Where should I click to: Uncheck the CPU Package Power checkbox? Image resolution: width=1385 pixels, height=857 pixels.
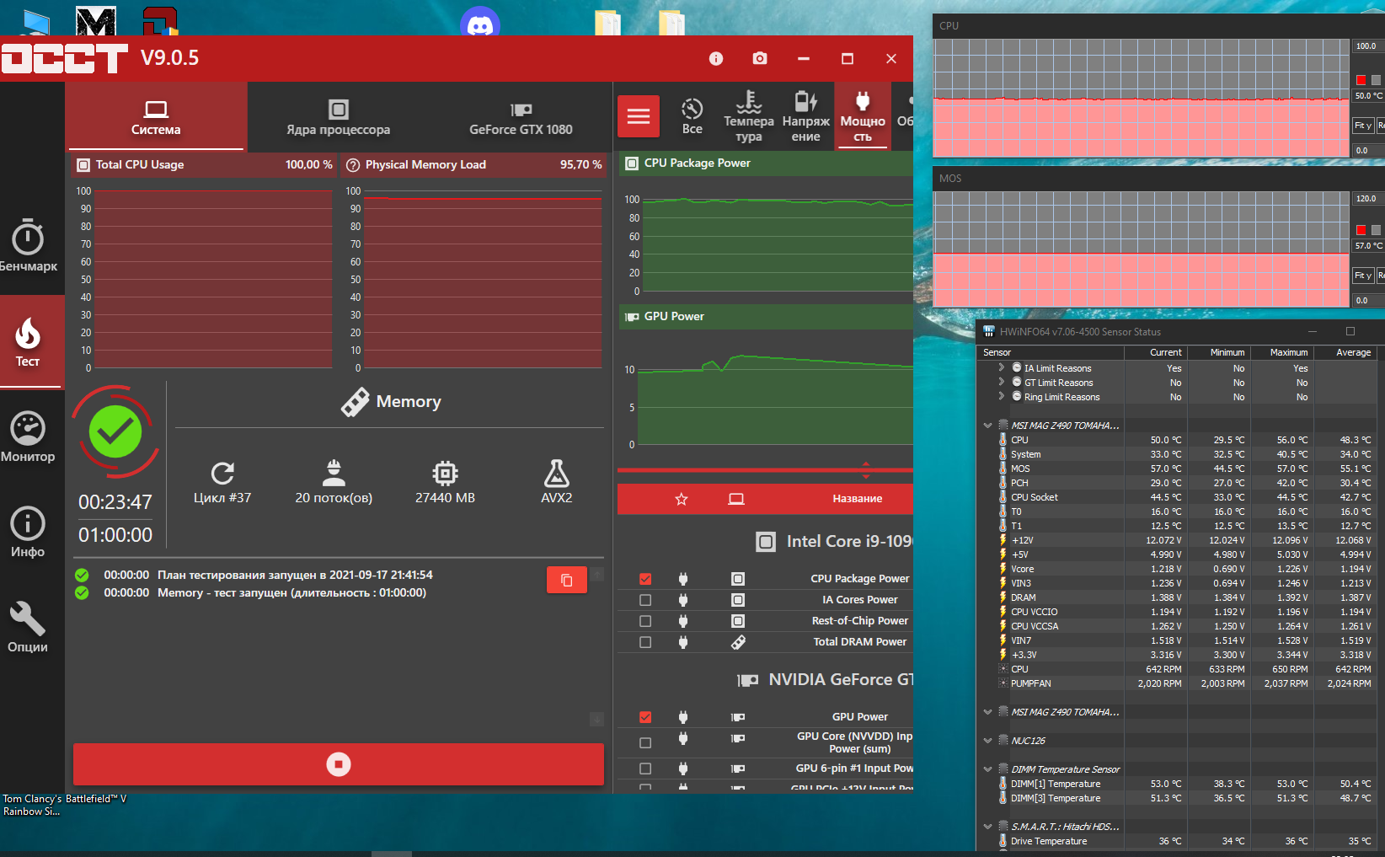pos(645,579)
